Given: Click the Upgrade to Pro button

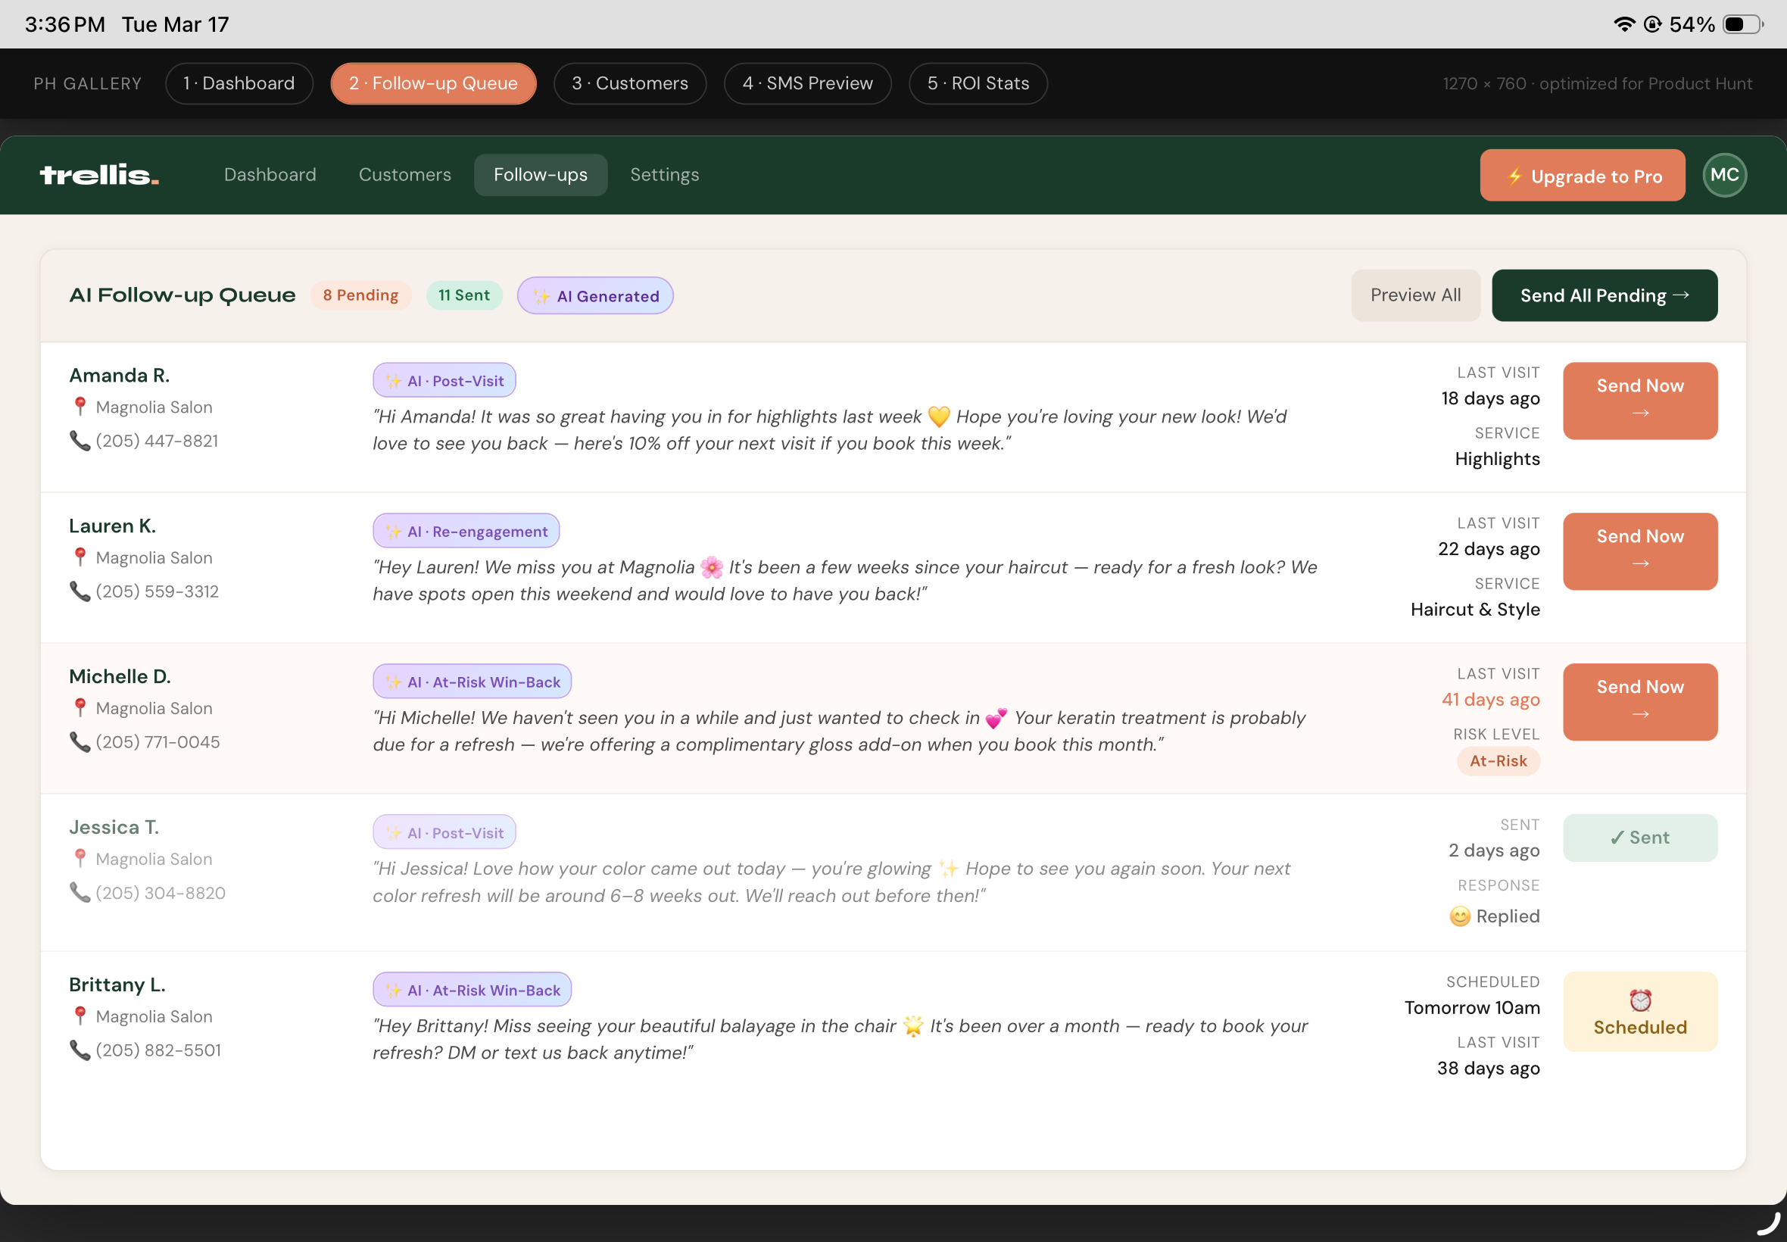Looking at the screenshot, I should coord(1582,176).
